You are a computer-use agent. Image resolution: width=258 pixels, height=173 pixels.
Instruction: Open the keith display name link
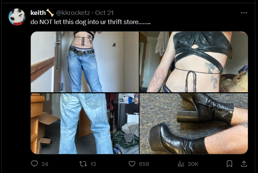tap(38, 13)
